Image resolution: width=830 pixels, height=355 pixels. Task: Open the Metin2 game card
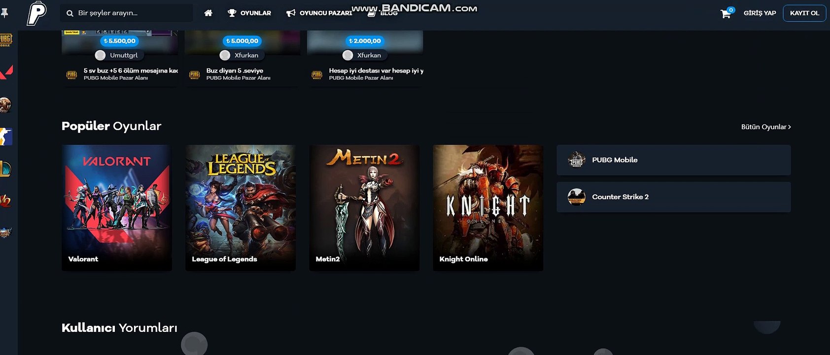click(x=364, y=208)
